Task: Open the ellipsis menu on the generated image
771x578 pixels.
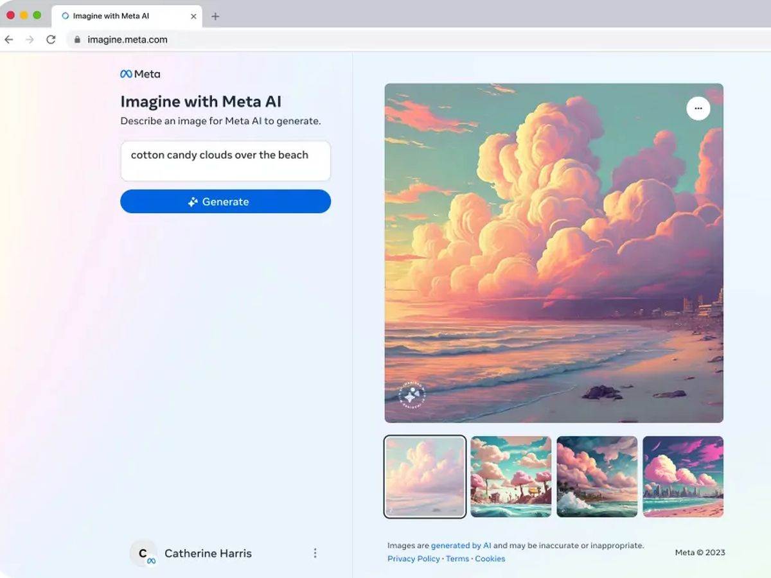Action: coord(698,108)
